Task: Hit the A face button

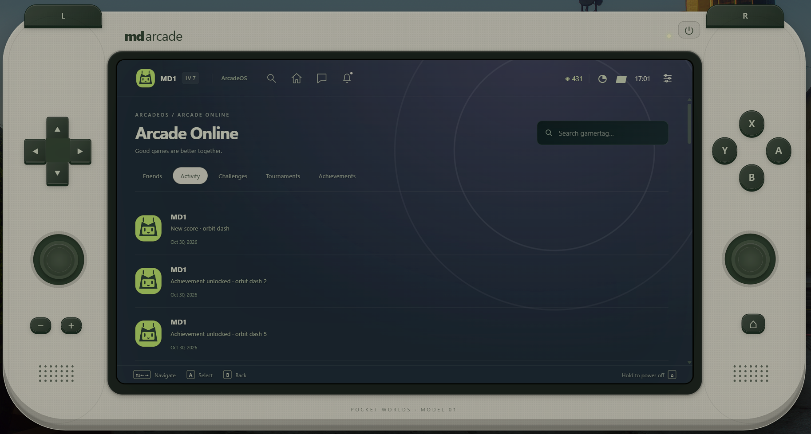Action: click(x=779, y=150)
